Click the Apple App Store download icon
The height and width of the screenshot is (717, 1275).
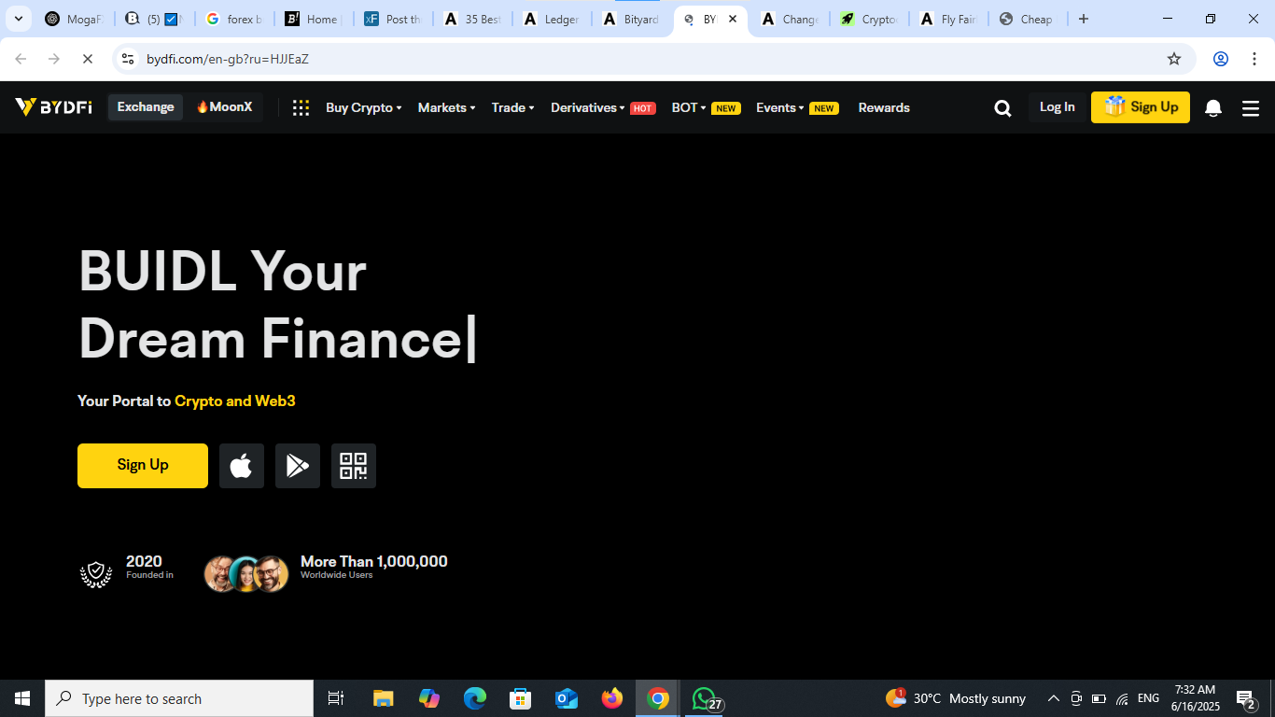242,466
